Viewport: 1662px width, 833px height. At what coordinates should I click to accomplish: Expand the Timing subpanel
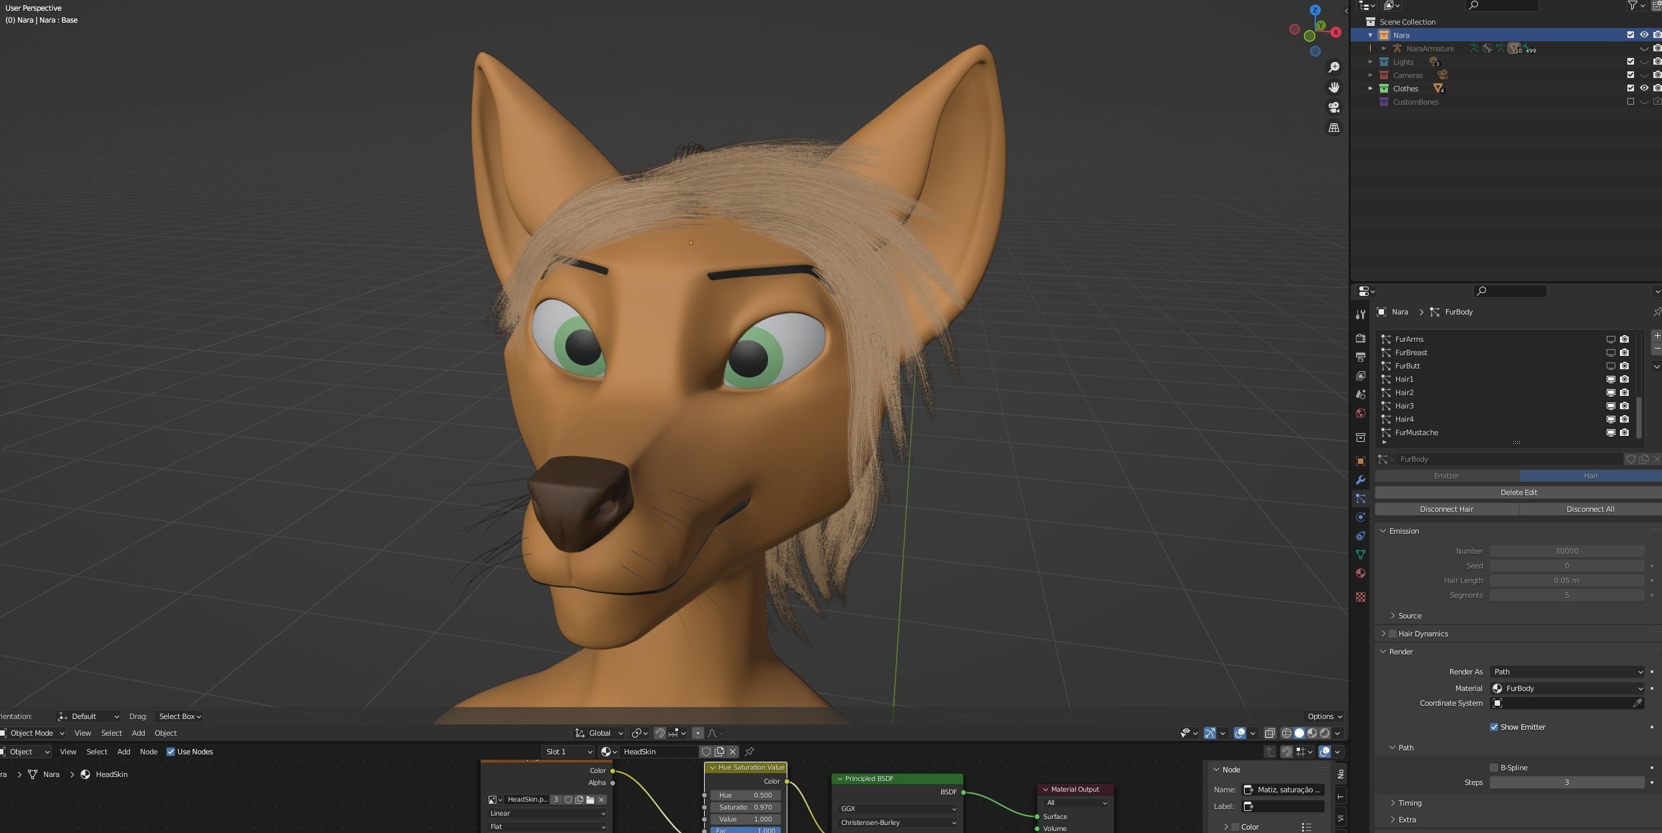tap(1393, 803)
